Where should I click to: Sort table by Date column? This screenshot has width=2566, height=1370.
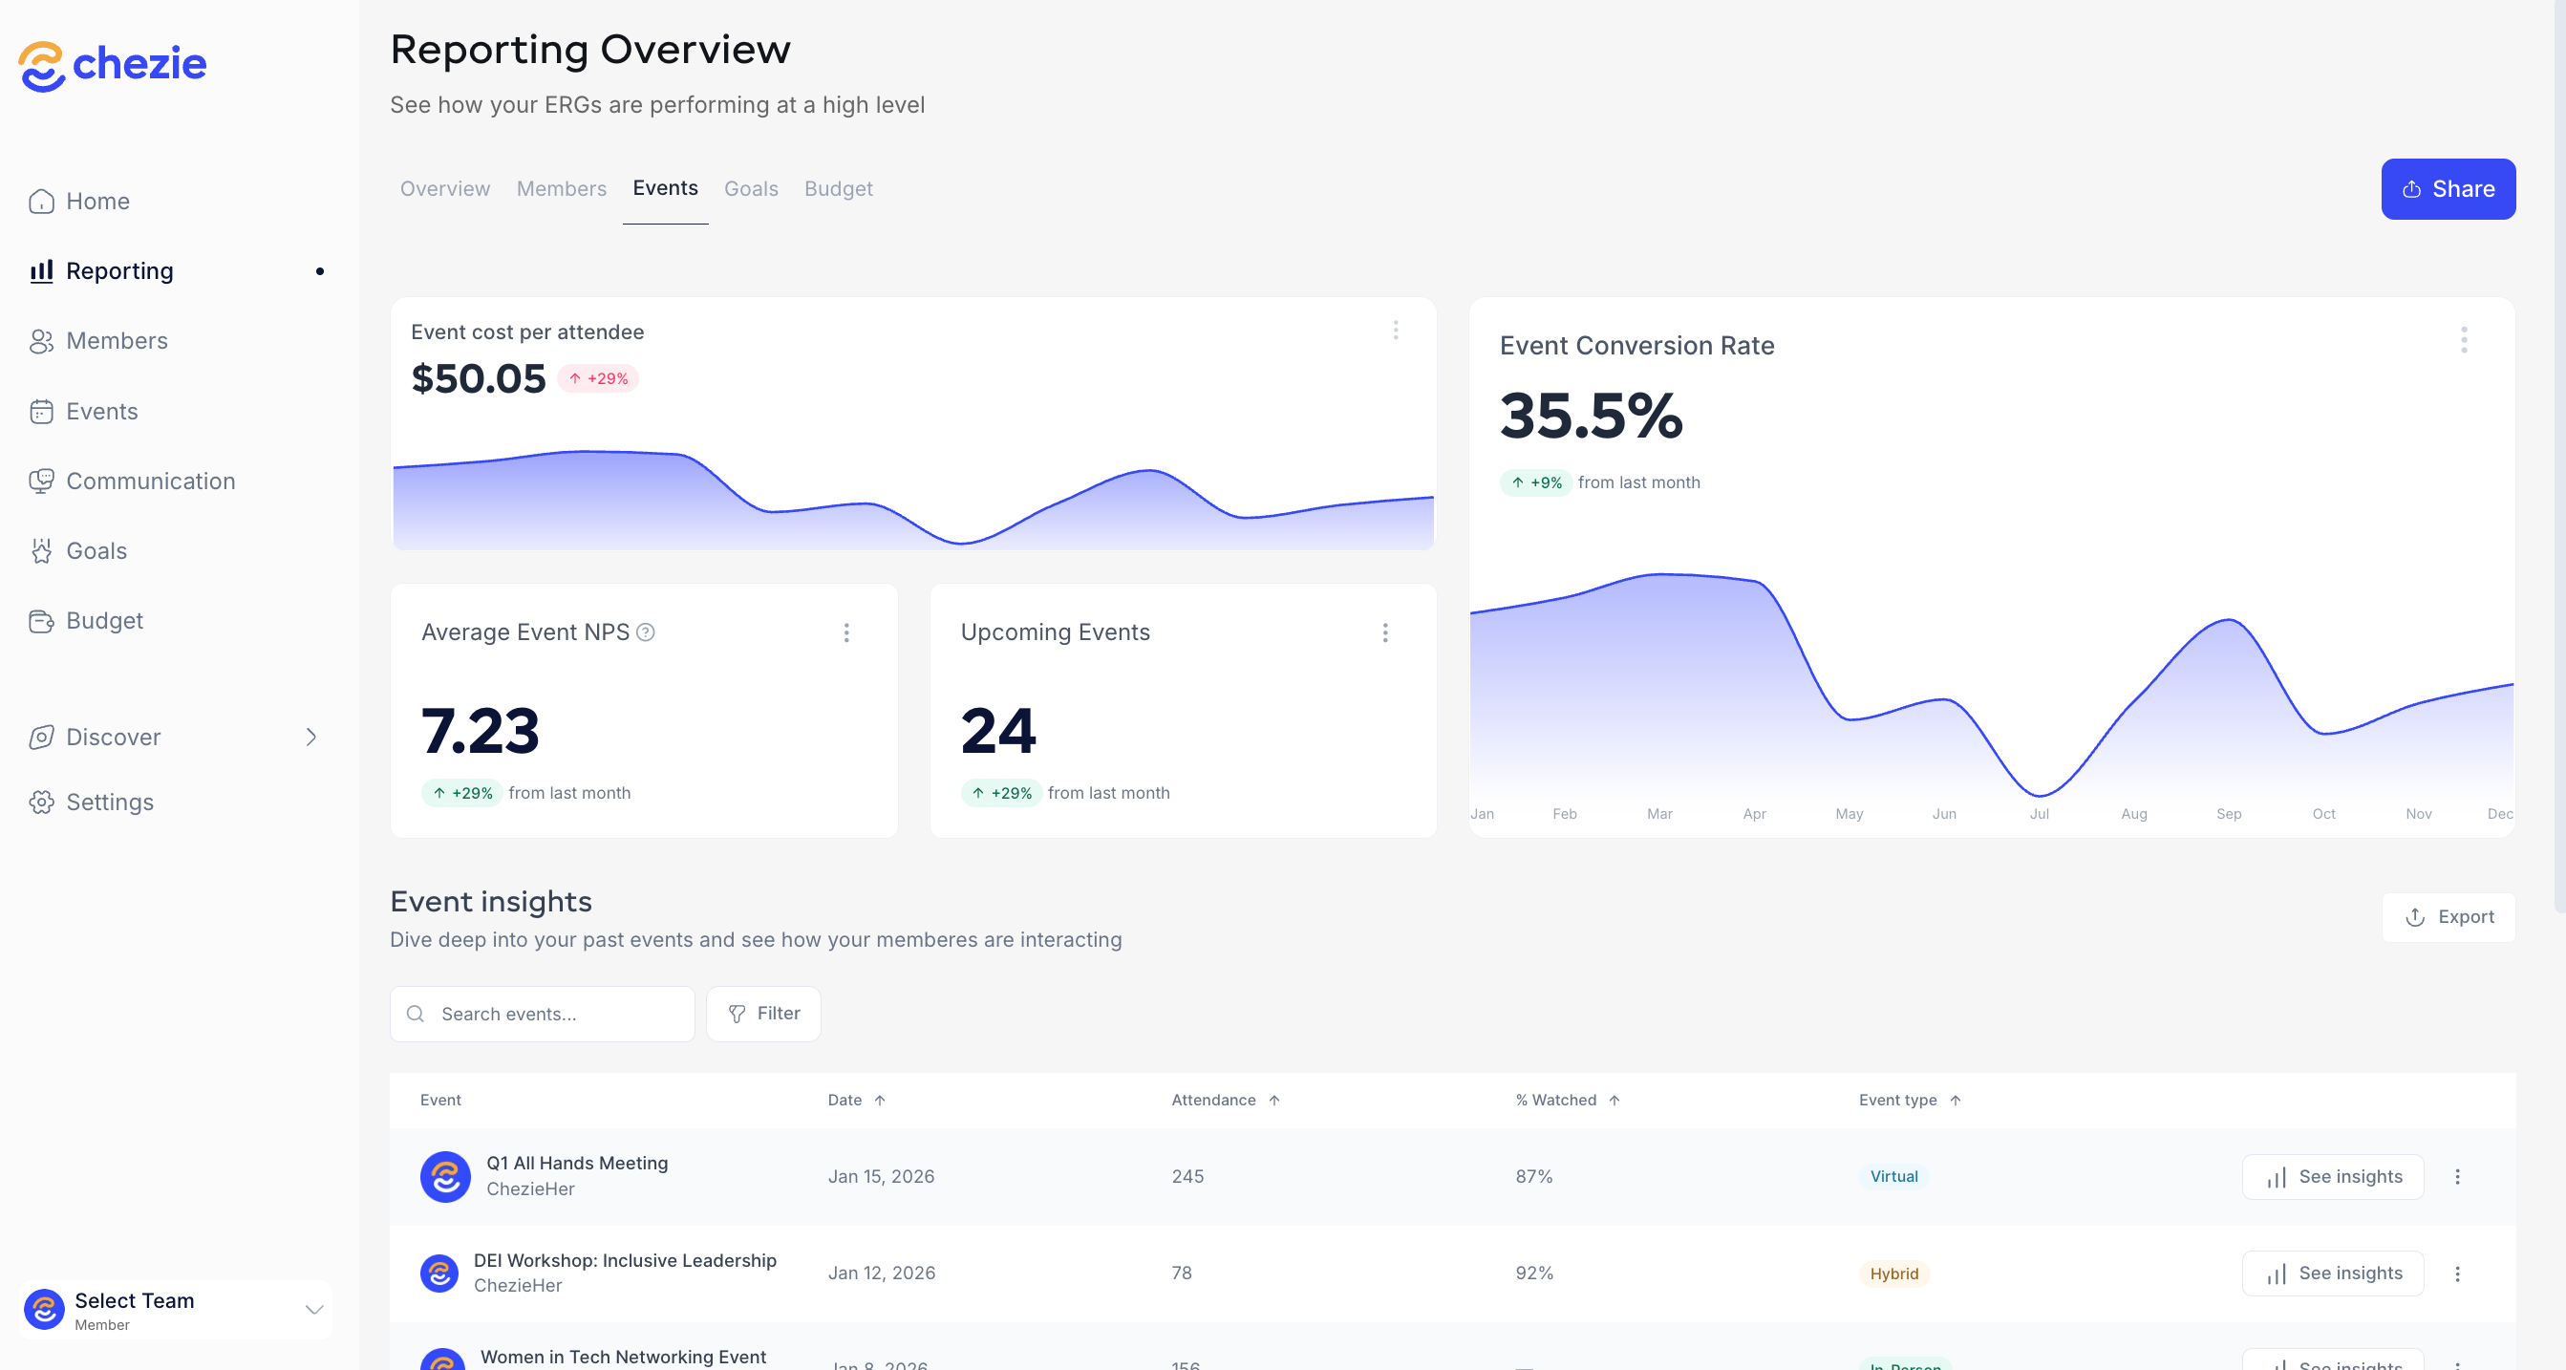[857, 1100]
